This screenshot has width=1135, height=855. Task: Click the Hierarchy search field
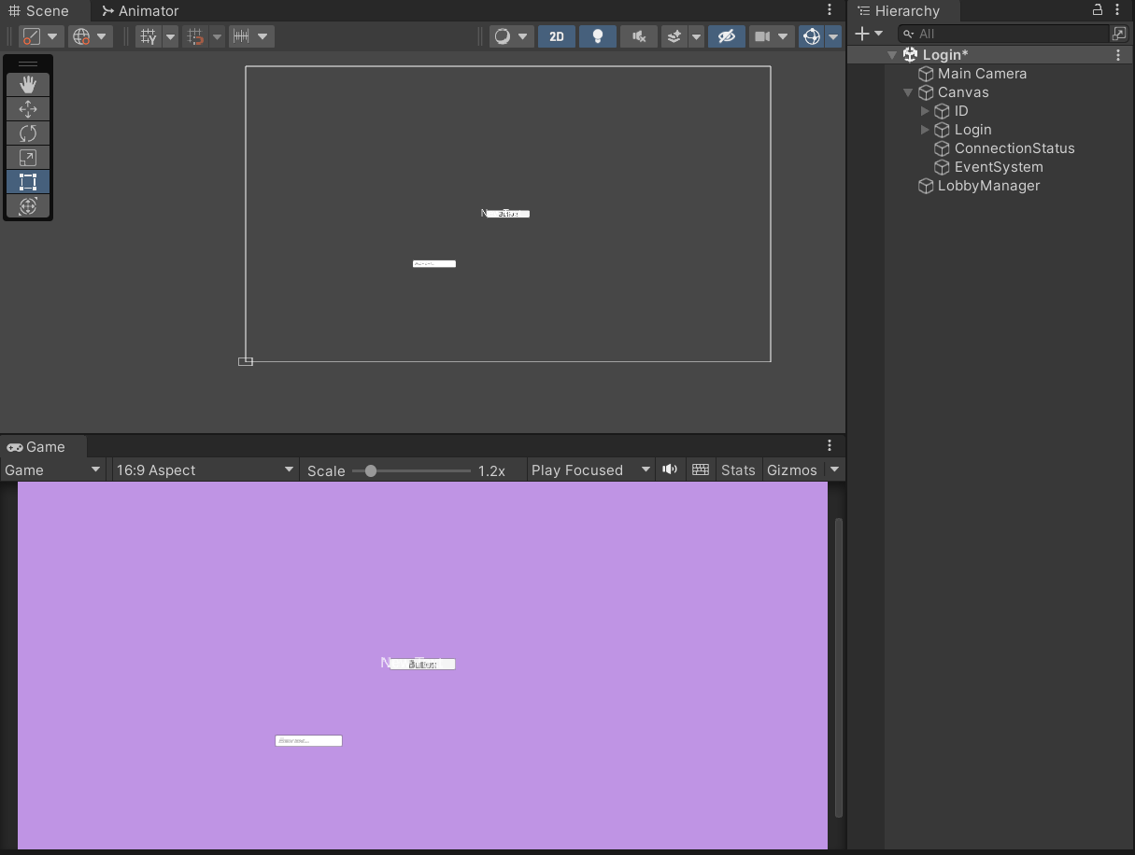click(1003, 34)
